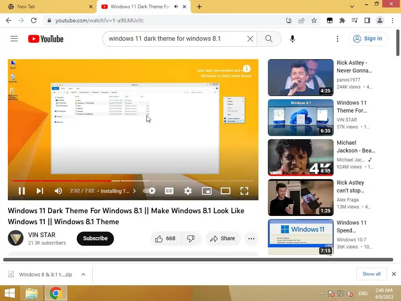Mute the video player volume
Image resolution: width=401 pixels, height=301 pixels.
[58, 191]
